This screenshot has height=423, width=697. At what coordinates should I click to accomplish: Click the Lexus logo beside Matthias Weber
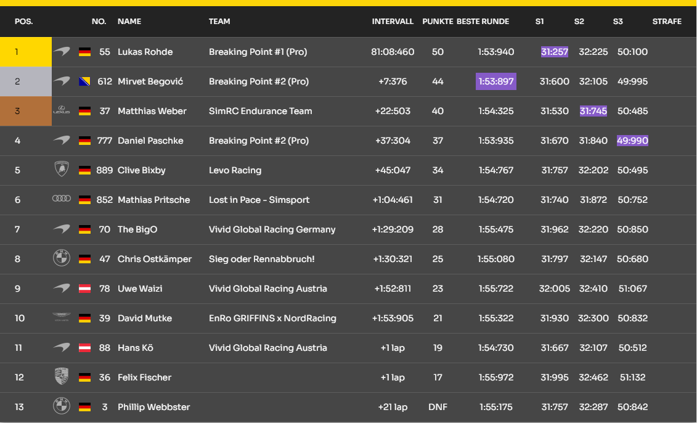click(x=62, y=111)
